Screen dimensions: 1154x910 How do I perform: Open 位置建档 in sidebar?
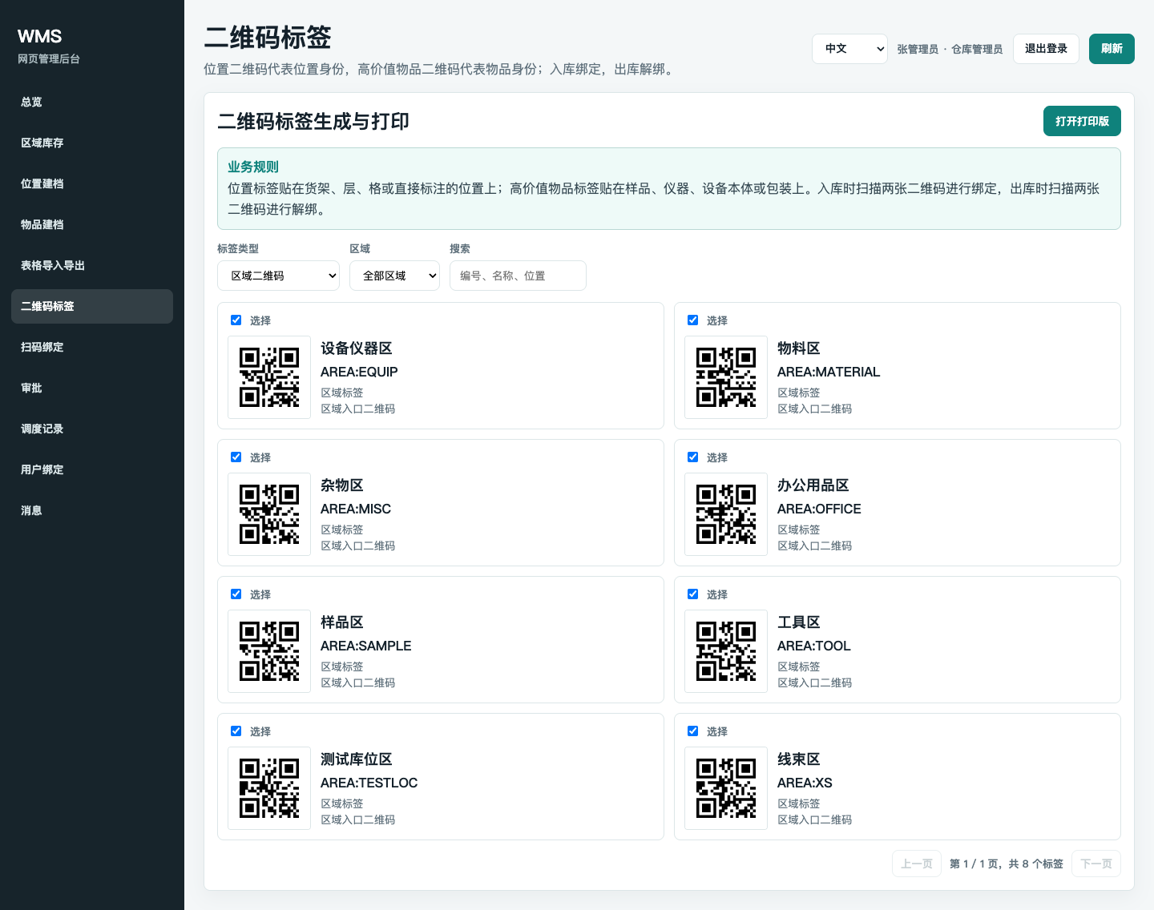pyautogui.click(x=92, y=183)
